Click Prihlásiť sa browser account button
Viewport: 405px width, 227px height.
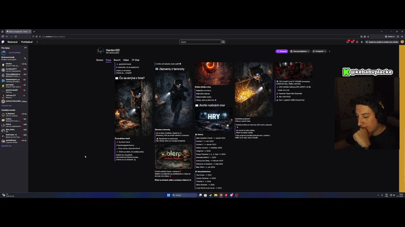[x=390, y=37]
